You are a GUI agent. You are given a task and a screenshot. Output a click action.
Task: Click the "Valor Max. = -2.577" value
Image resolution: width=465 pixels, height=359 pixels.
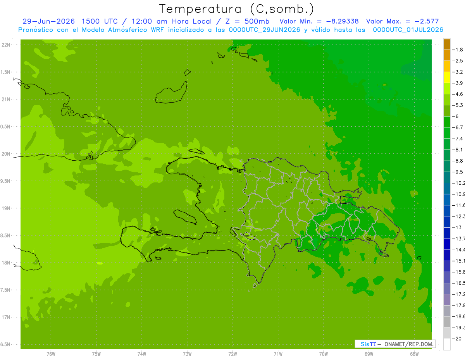tap(402, 21)
